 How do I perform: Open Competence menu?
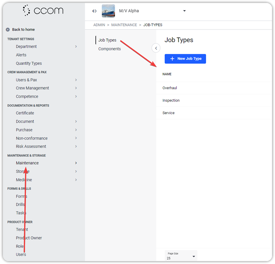(27, 96)
